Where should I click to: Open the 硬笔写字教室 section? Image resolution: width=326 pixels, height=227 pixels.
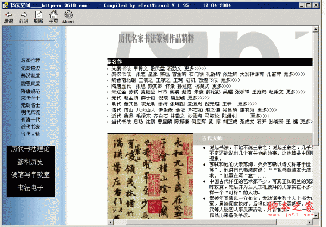tap(30, 175)
